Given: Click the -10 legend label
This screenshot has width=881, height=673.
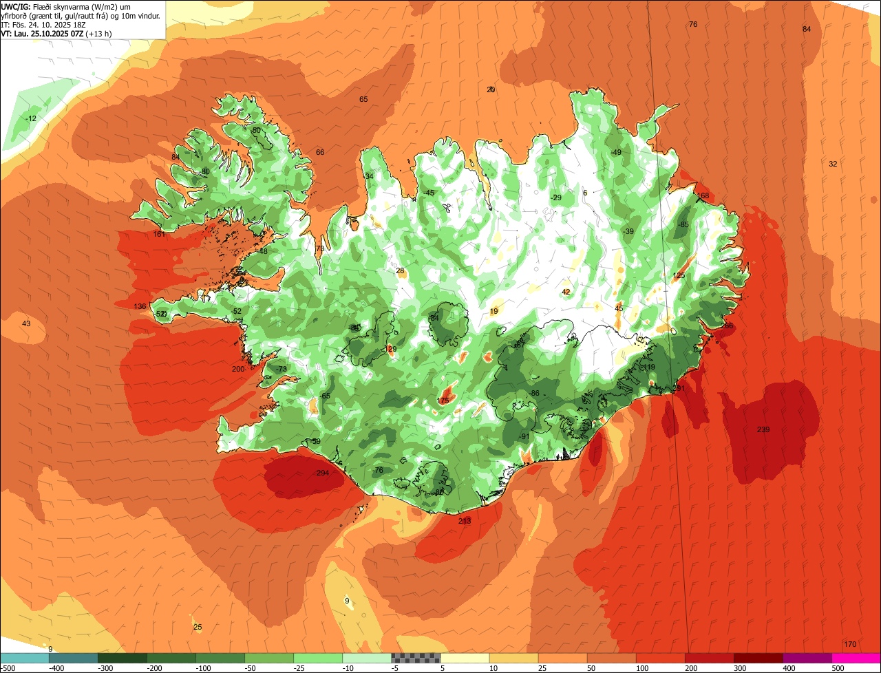Looking at the screenshot, I should point(350,667).
